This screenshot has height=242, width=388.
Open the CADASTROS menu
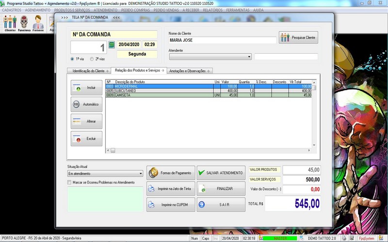(x=12, y=10)
